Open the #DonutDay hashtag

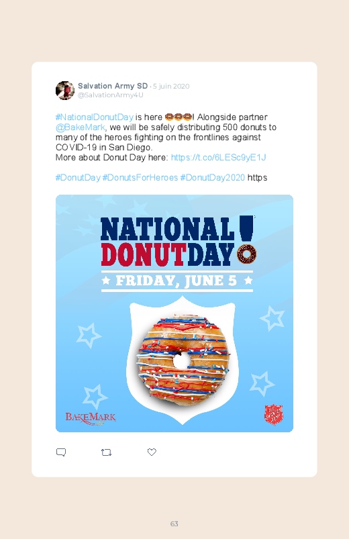coord(78,177)
